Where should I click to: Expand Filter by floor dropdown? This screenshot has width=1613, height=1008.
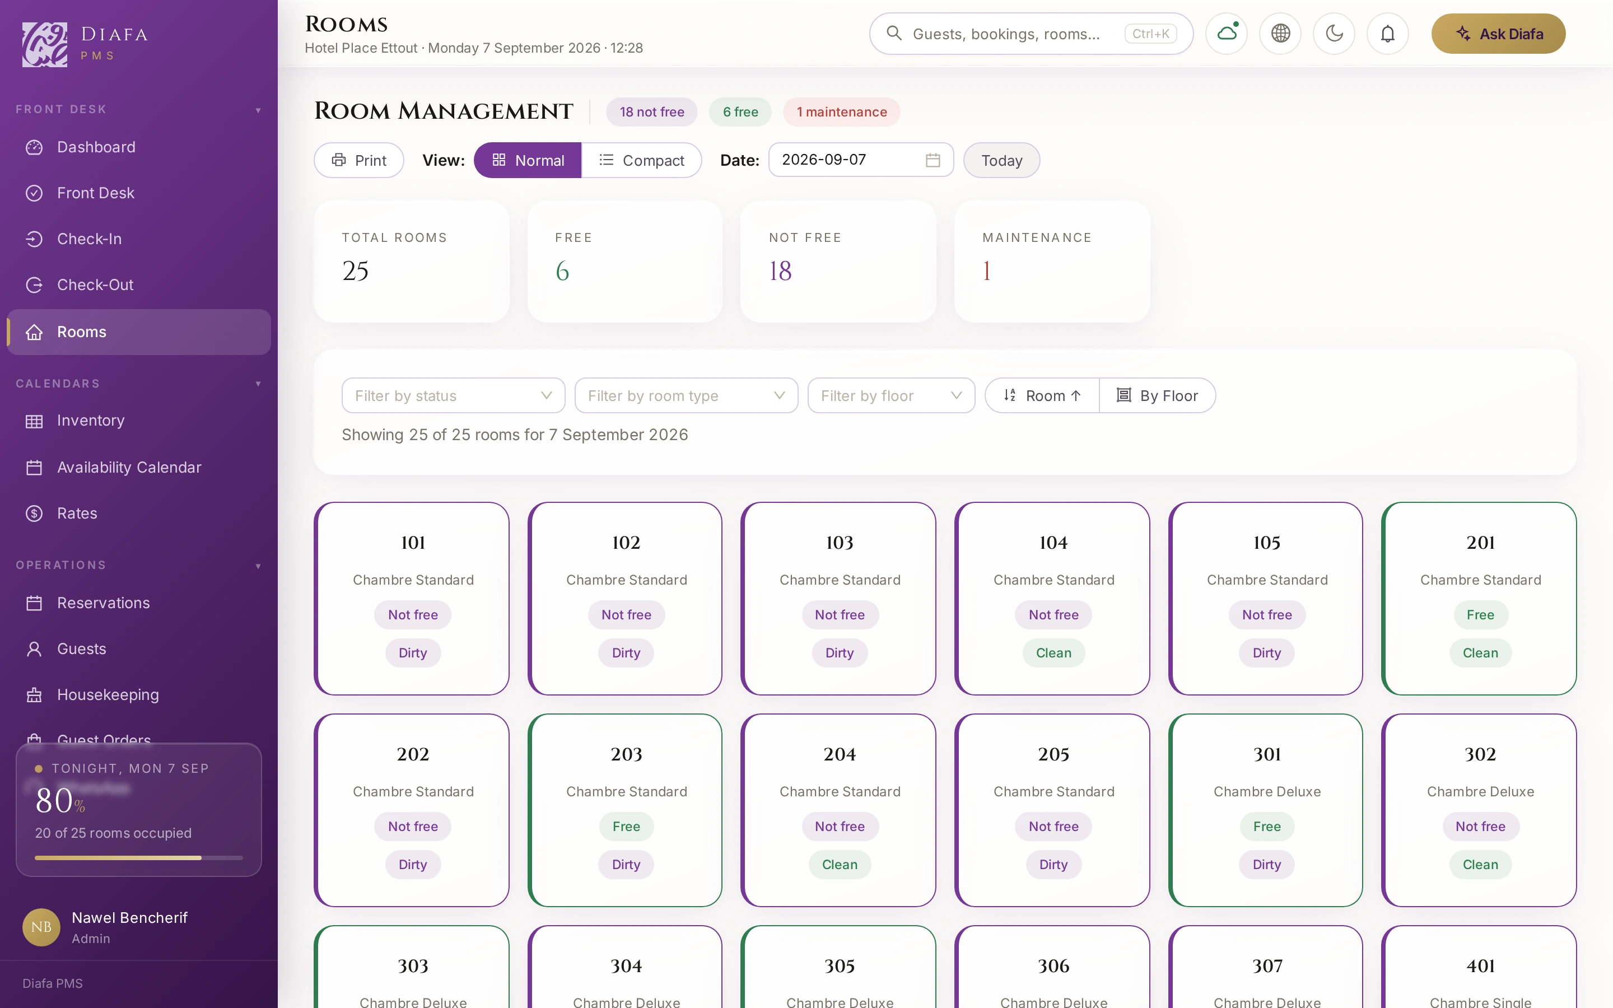891,395
